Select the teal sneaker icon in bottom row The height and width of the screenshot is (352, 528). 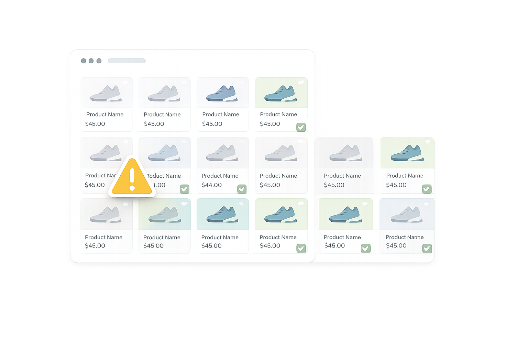[x=222, y=213]
